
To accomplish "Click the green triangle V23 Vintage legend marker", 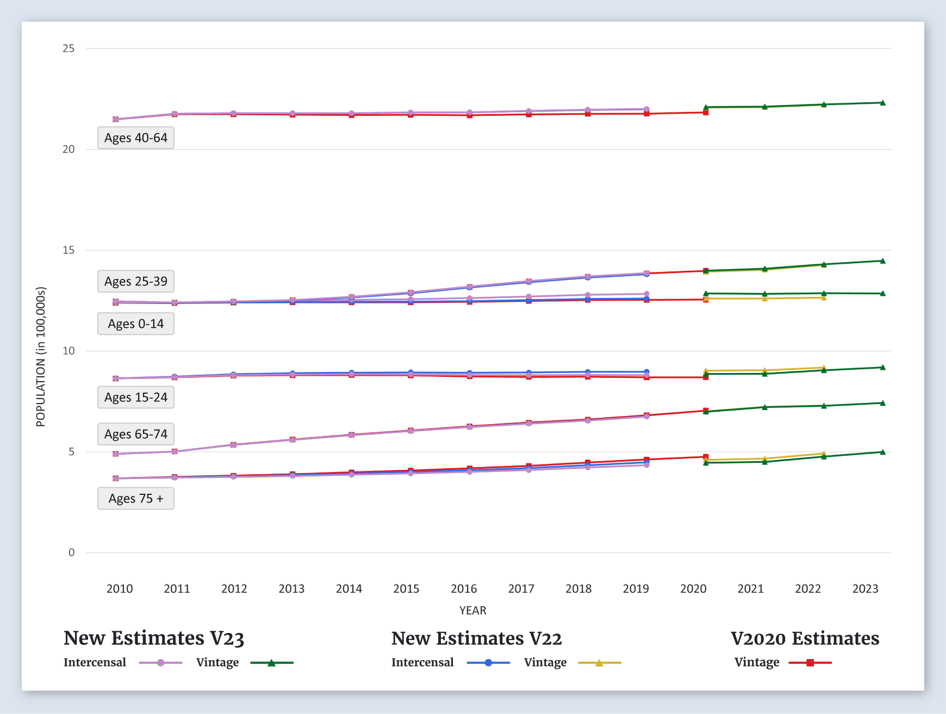I will coord(271,663).
